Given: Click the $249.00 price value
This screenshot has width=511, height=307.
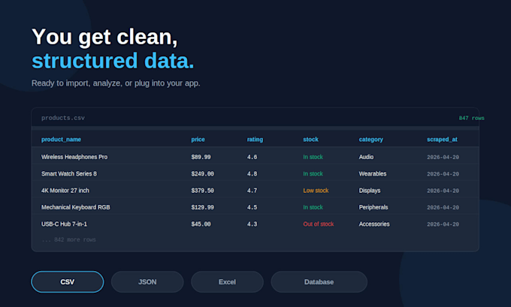Looking at the screenshot, I should [x=203, y=174].
